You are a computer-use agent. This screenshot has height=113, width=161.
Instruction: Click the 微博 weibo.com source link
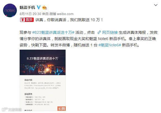click(61, 14)
